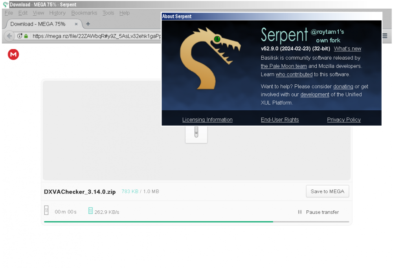Open the View menu
The height and width of the screenshot is (268, 393).
pos(39,13)
